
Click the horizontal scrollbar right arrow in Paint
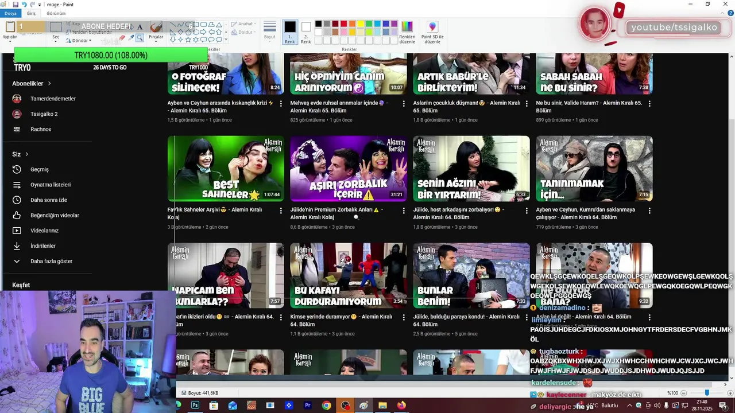click(725, 384)
